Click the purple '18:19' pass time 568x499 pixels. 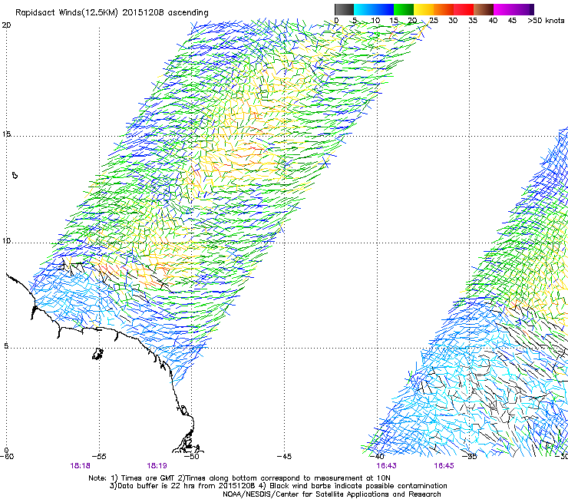[x=157, y=466]
